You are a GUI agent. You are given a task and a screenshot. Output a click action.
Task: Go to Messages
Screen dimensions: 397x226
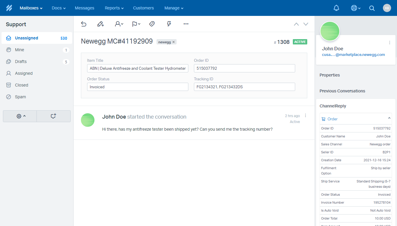[x=84, y=8]
